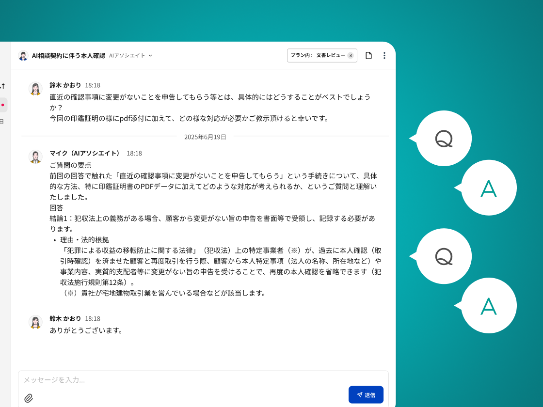Click the chat avatar beside the conversation title

(23, 56)
